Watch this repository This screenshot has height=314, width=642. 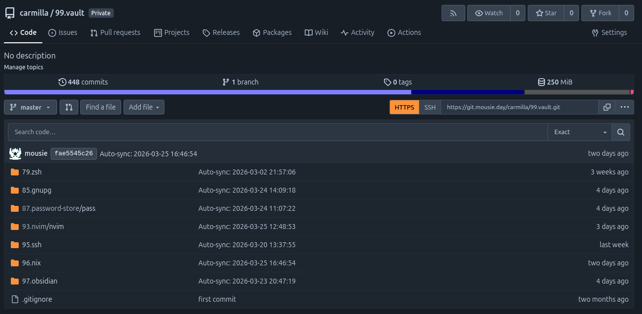click(488, 13)
